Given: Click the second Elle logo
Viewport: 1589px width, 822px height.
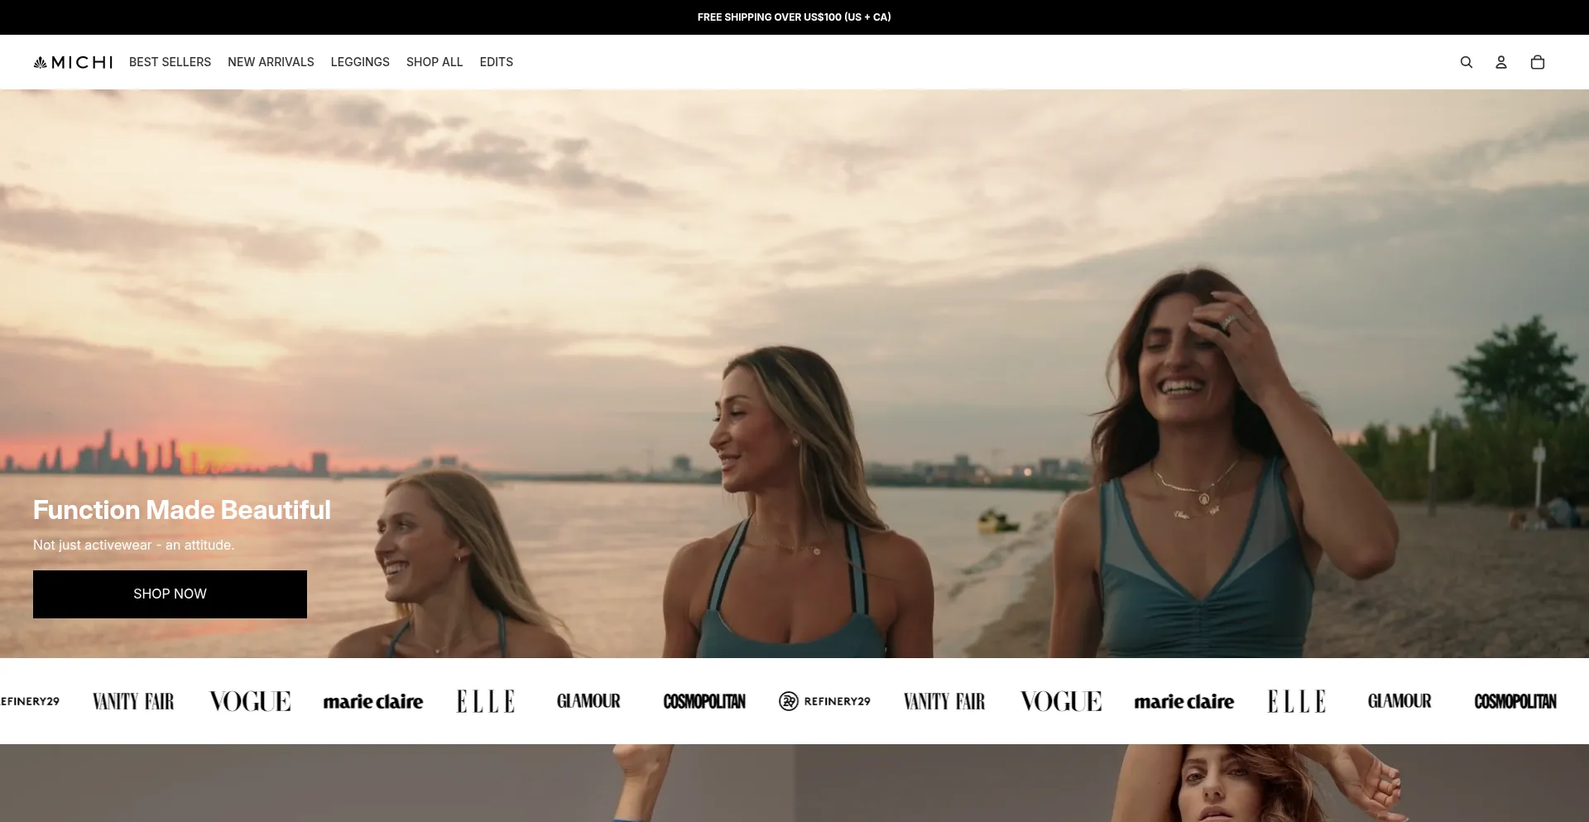Looking at the screenshot, I should pos(1297,701).
